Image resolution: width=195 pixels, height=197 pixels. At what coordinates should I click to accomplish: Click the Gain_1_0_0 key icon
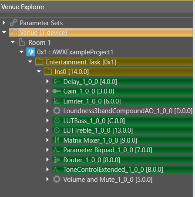(x=57, y=91)
